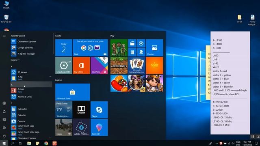This screenshot has height=146, width=260.
Task: Click the Play group heading
Action: point(112,36)
